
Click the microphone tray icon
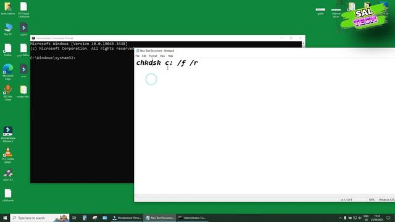345,218
